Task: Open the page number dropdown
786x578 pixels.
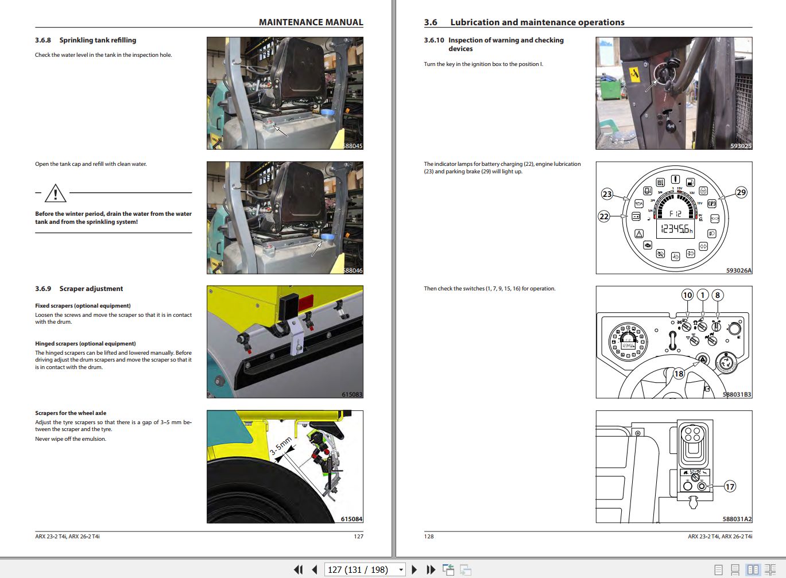Action: (400, 569)
